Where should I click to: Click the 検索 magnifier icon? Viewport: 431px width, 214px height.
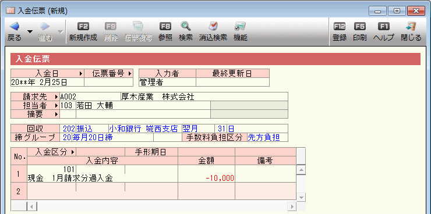click(x=186, y=26)
